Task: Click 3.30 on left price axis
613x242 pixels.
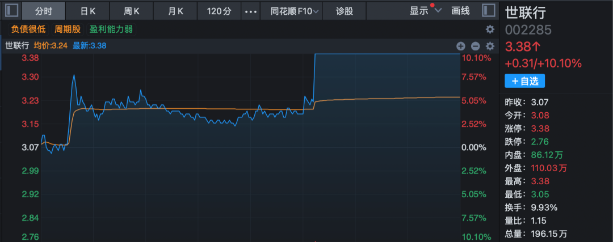Action: pos(30,77)
